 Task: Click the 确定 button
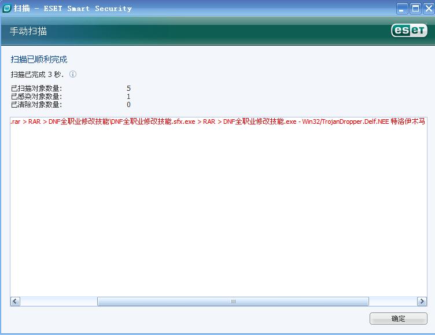click(x=398, y=318)
